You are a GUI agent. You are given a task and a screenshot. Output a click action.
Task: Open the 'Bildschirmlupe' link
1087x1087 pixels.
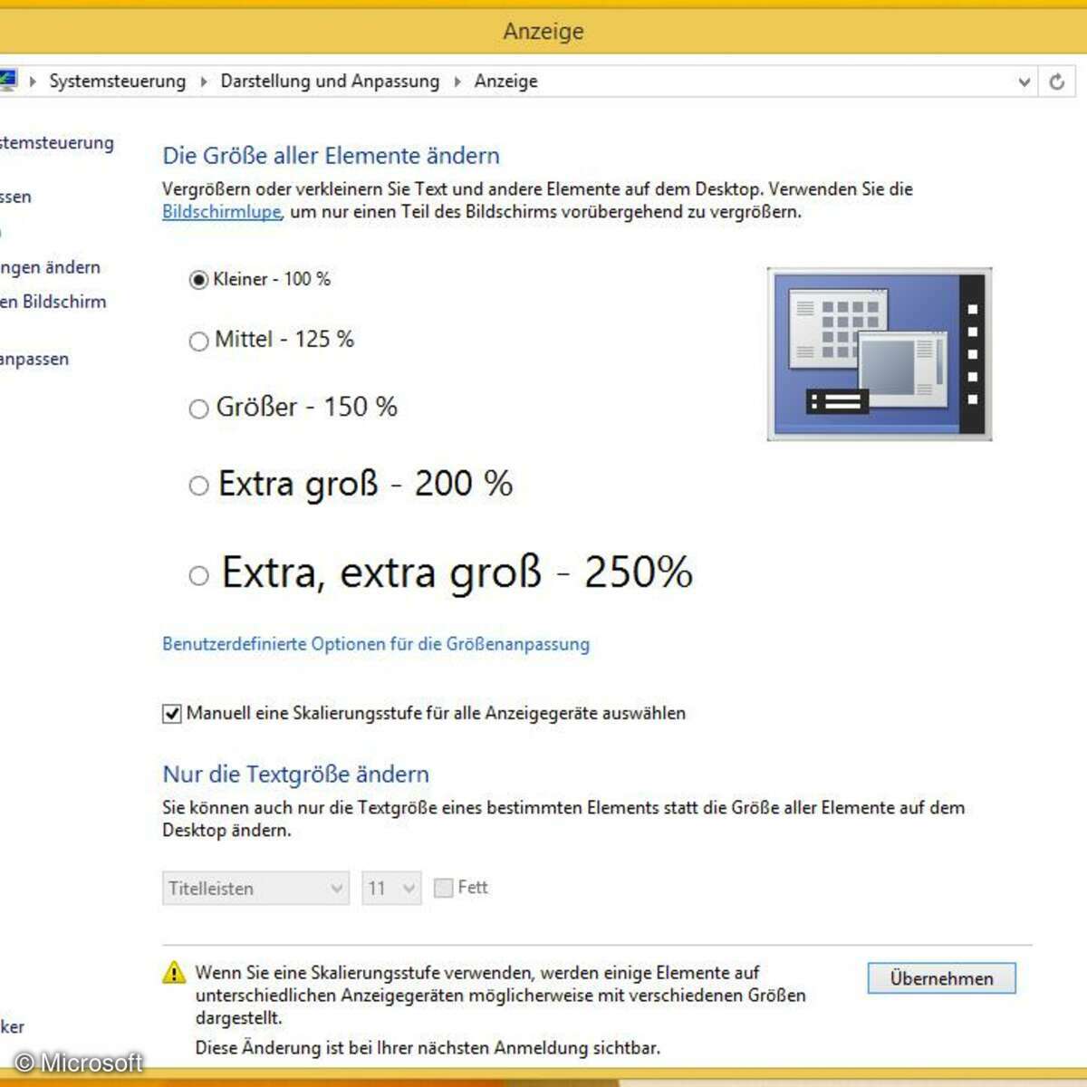pos(222,212)
